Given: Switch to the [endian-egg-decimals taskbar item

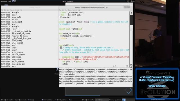Looking at the screenshot, I should 115,100.
